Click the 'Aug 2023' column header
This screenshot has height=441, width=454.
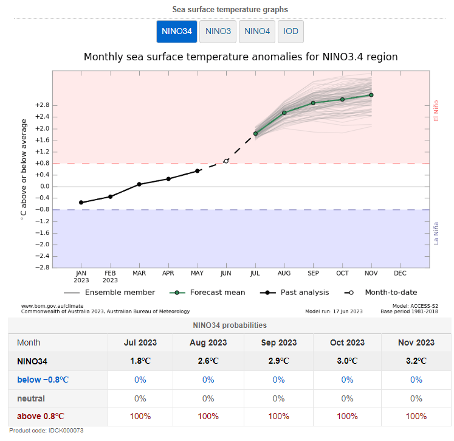pos(208,342)
